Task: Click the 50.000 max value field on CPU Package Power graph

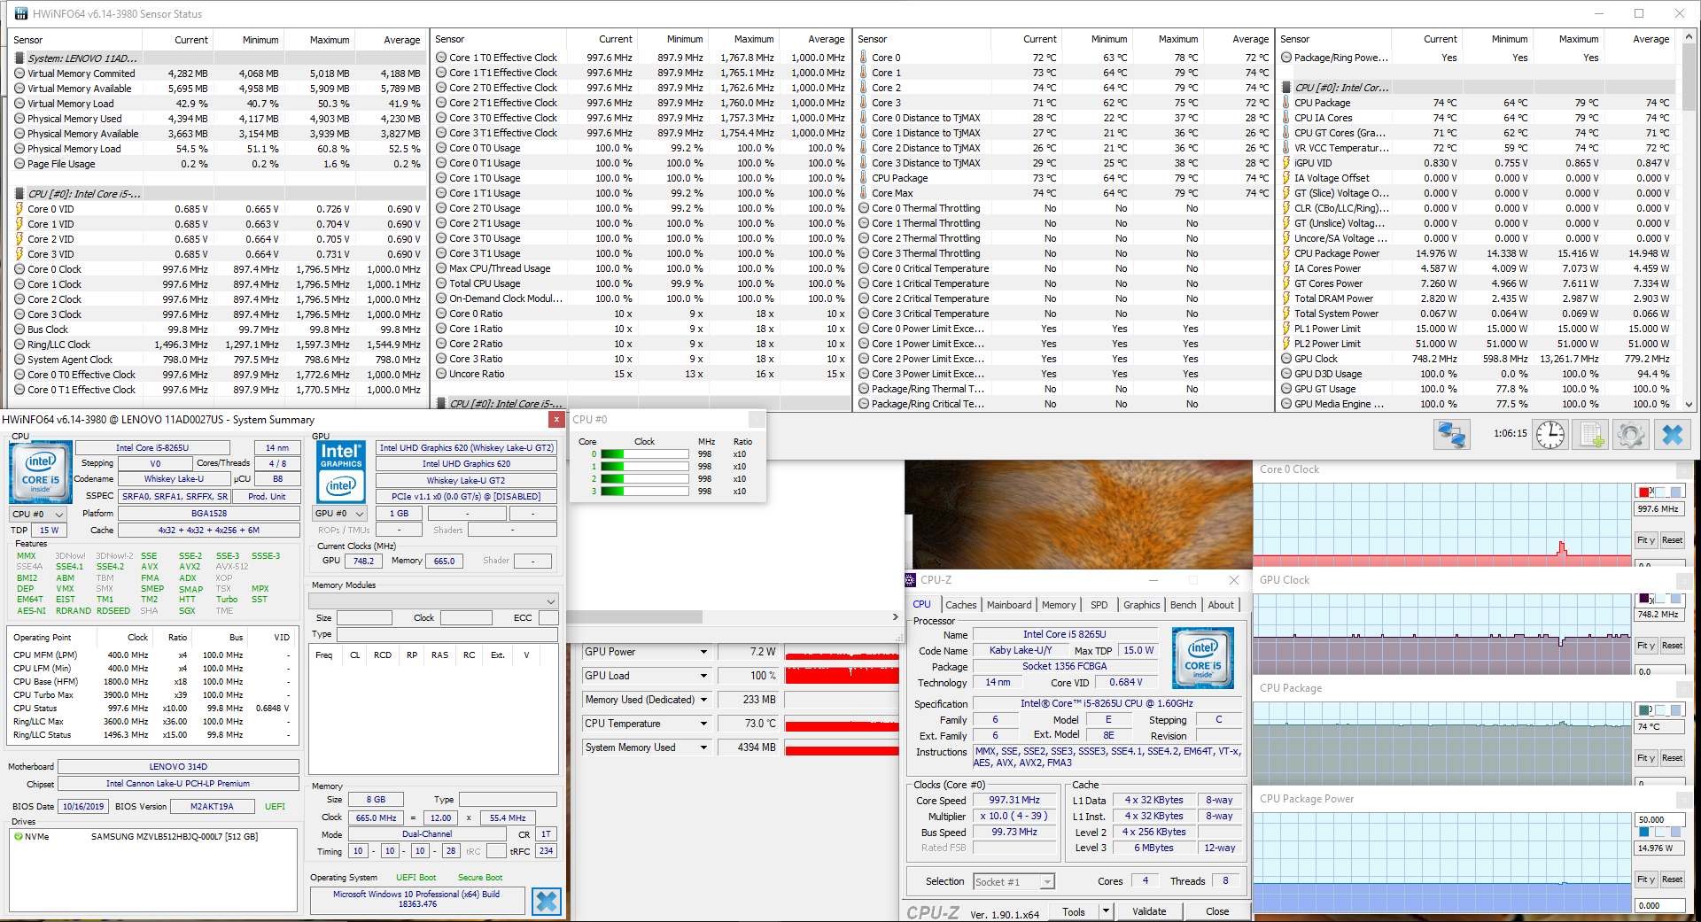Action: click(x=1658, y=819)
